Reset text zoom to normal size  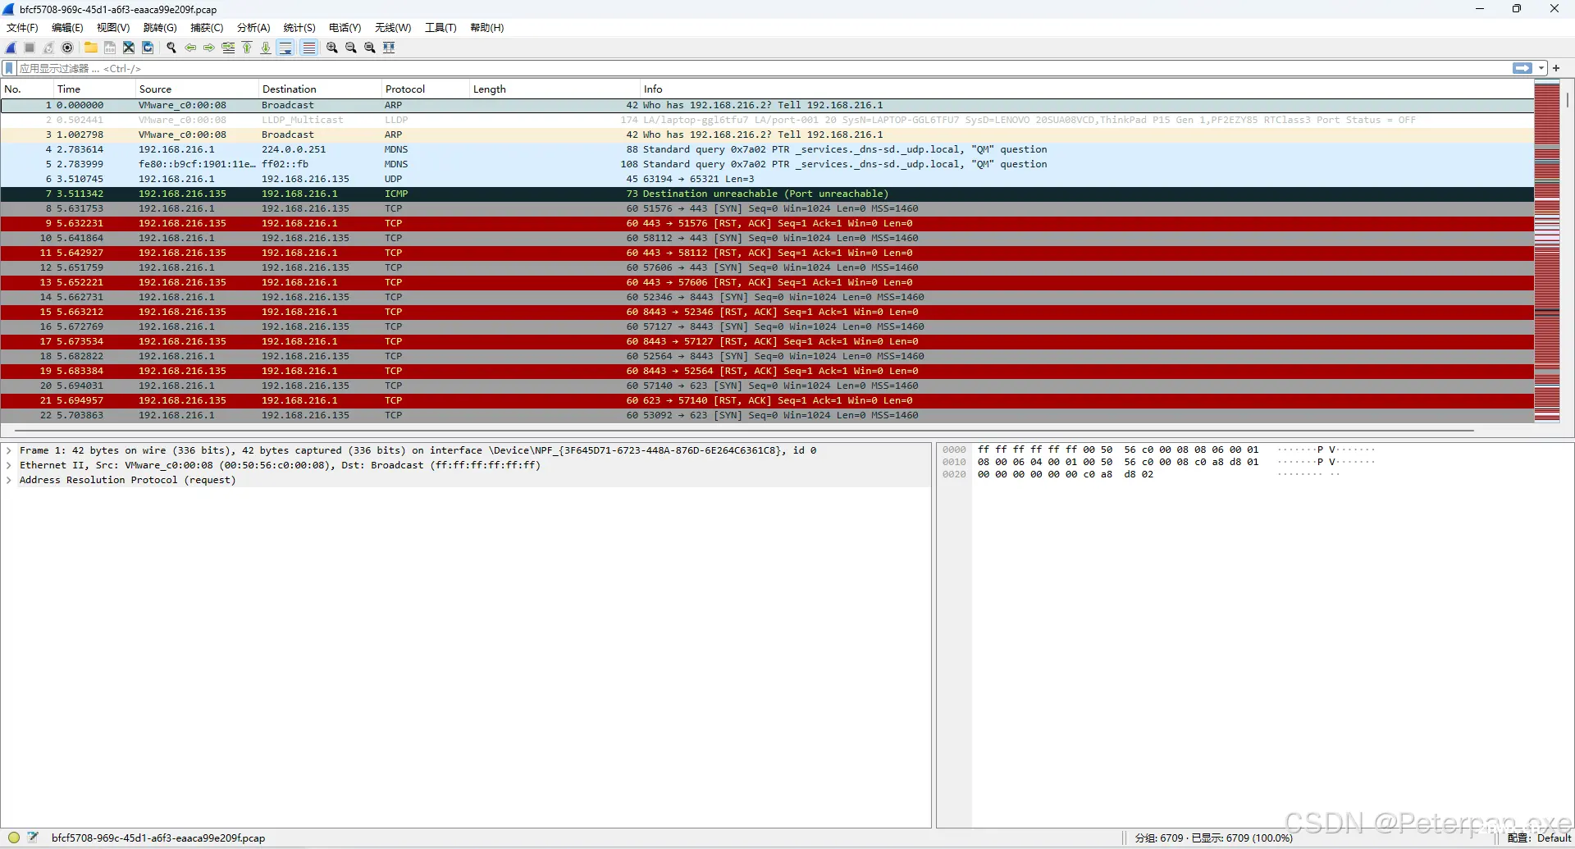[370, 48]
